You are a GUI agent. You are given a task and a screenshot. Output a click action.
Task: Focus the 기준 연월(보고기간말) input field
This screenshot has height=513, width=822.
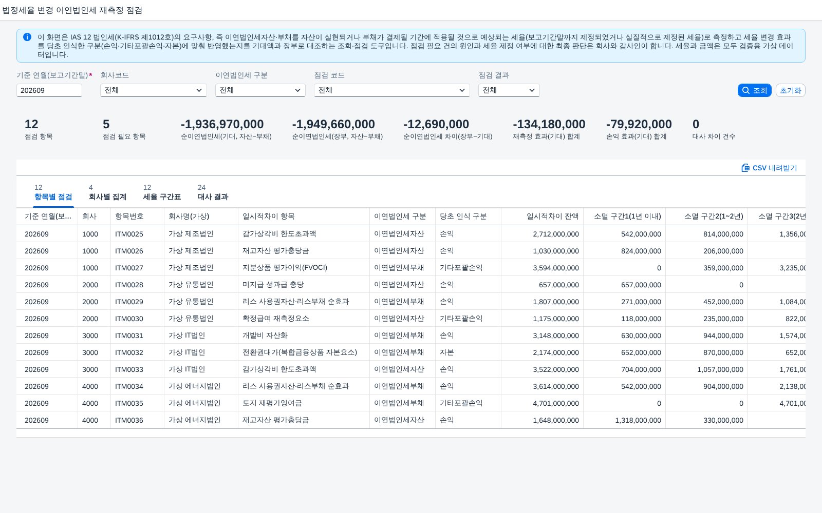pyautogui.click(x=49, y=90)
